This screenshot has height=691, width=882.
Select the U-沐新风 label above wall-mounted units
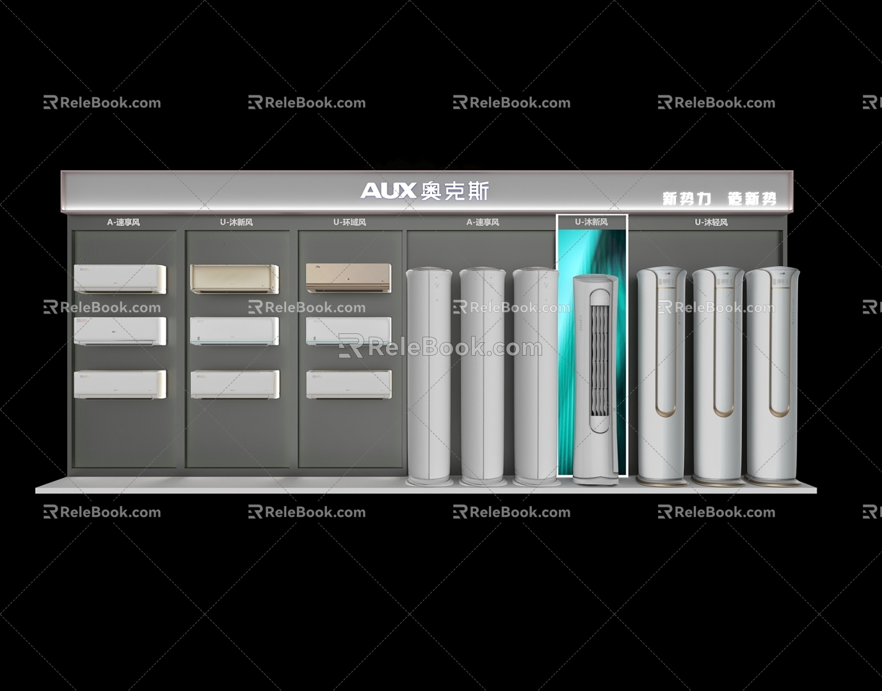[236, 223]
